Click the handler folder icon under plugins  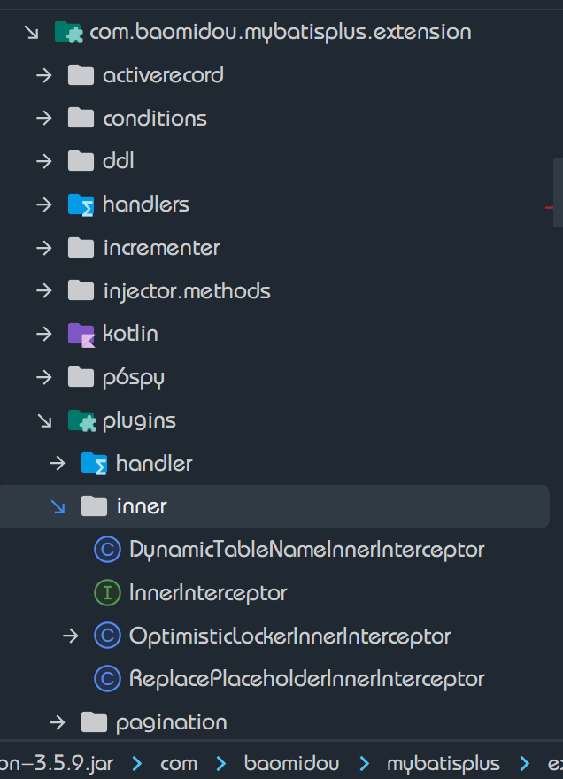click(94, 463)
